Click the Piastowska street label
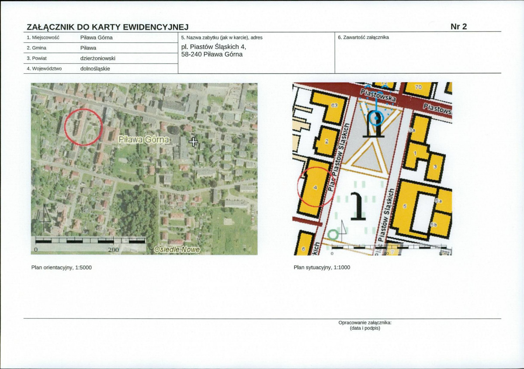This screenshot has height=369, width=524. (x=378, y=95)
